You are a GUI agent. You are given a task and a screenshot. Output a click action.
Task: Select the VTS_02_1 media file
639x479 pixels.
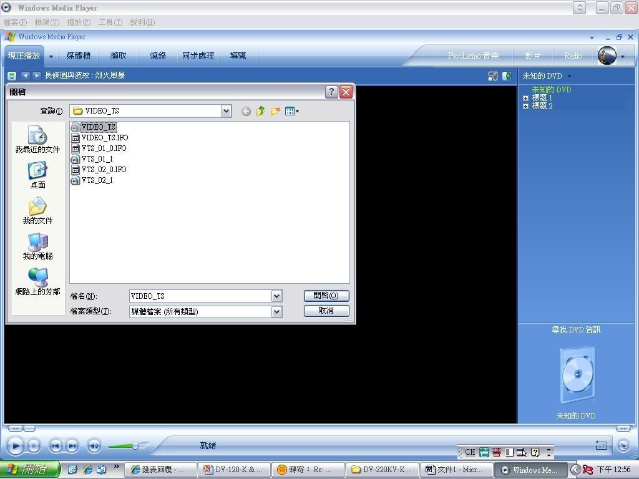tap(92, 180)
